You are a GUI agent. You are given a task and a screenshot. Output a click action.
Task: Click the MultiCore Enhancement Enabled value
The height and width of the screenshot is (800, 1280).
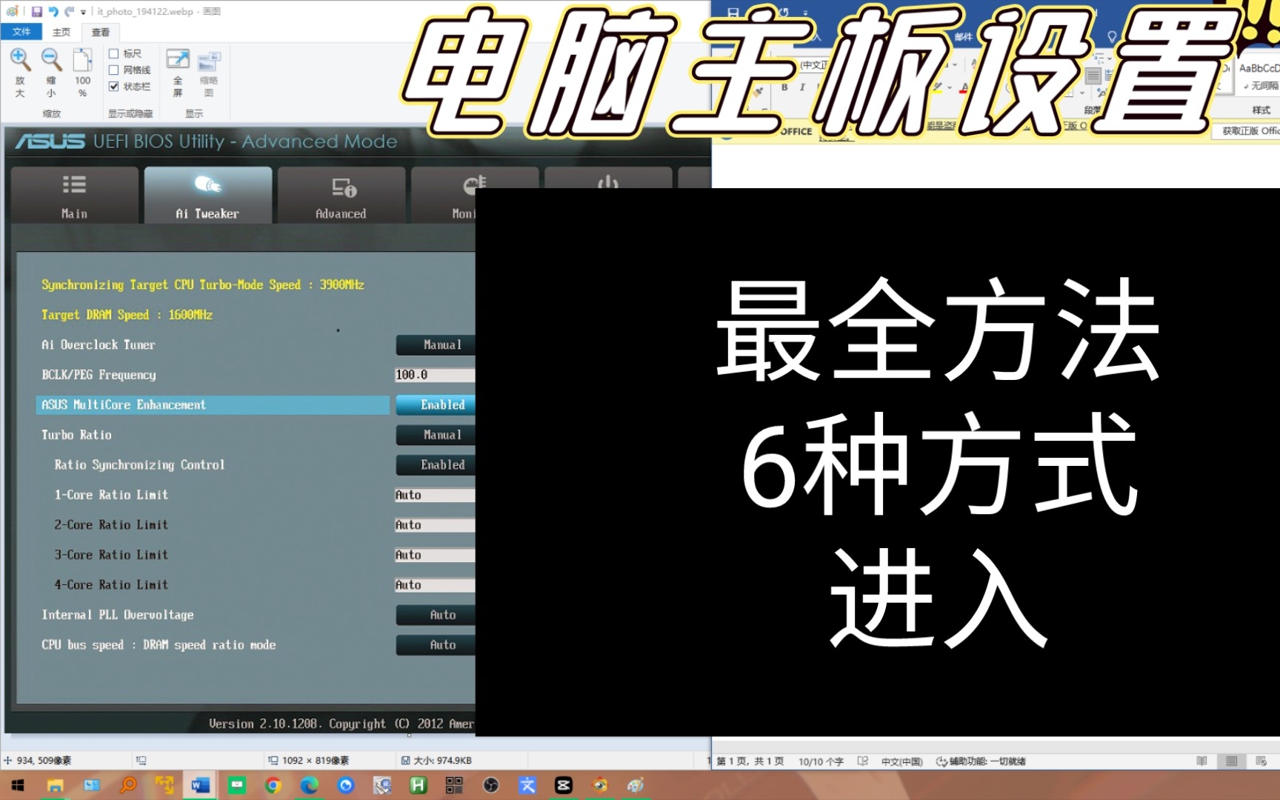(x=436, y=404)
